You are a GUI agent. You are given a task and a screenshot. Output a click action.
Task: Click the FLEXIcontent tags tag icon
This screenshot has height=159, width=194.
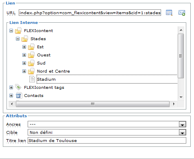pyautogui.click(x=18, y=87)
